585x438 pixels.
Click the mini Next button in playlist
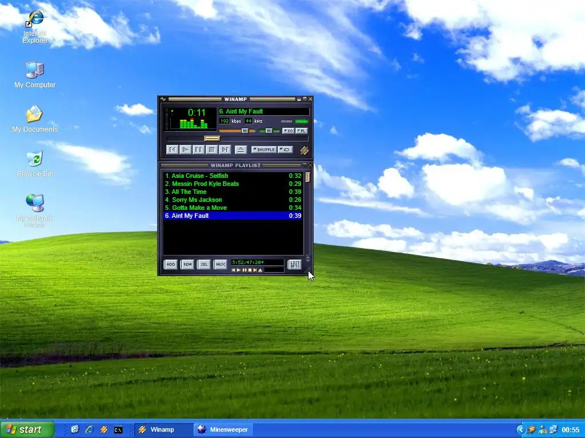click(x=255, y=270)
